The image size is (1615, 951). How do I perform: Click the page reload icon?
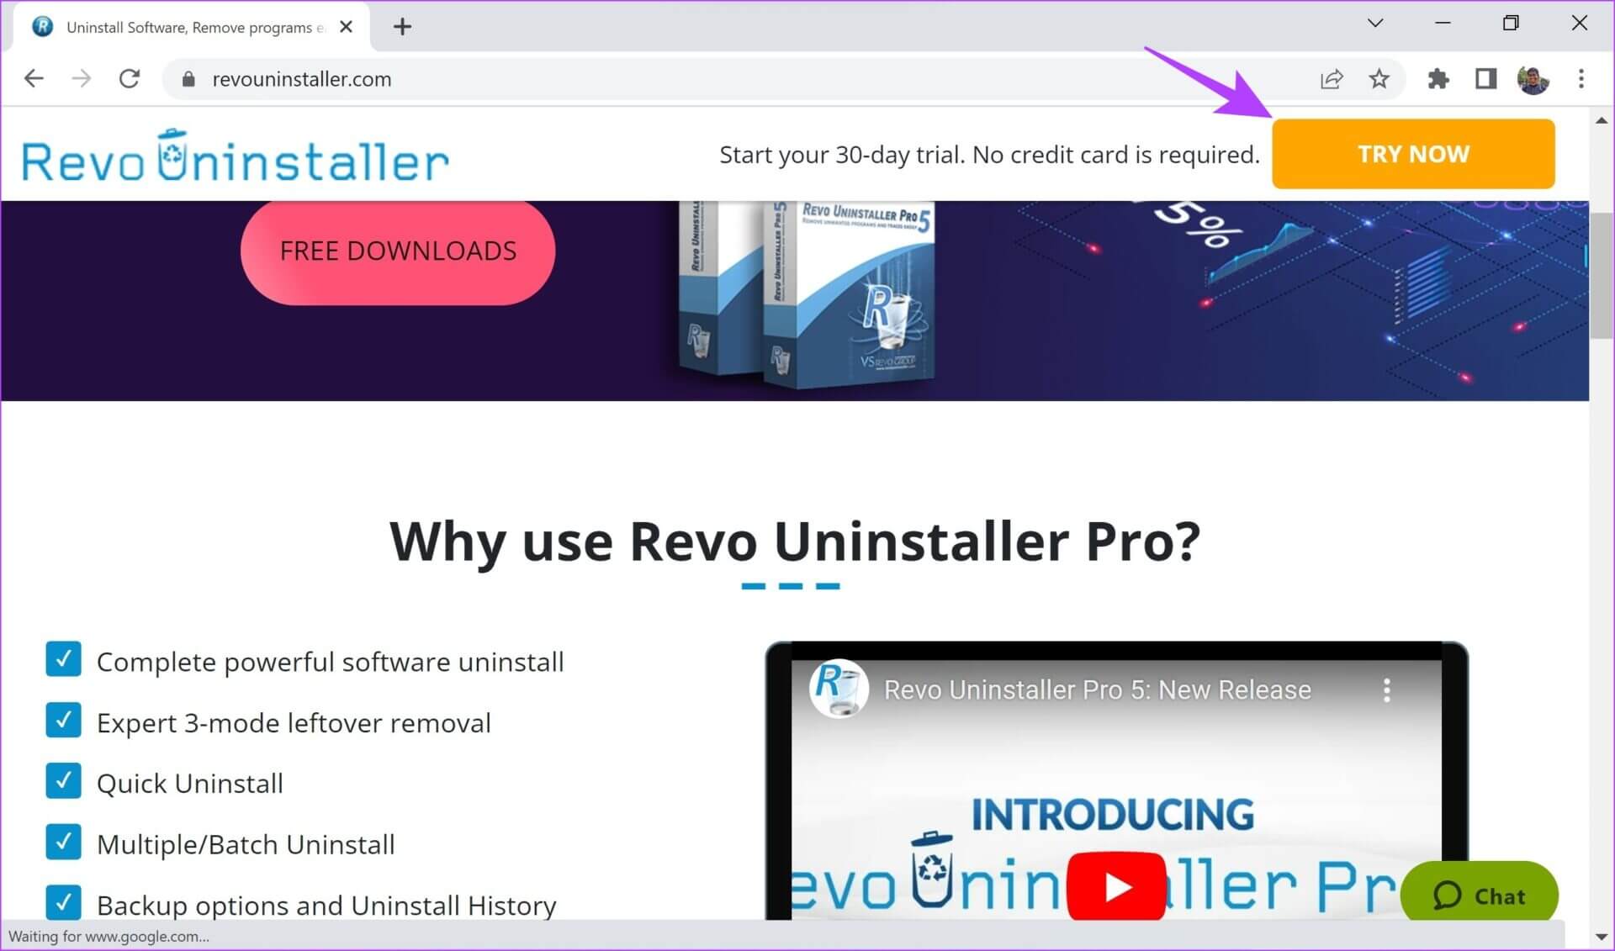tap(128, 78)
